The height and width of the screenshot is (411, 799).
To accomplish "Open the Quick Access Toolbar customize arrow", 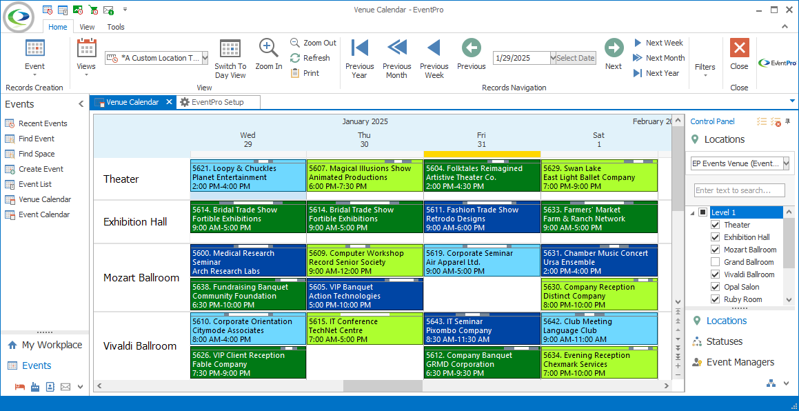I will 125,9.
